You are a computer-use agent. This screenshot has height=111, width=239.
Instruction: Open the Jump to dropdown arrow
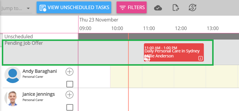point(28,8)
